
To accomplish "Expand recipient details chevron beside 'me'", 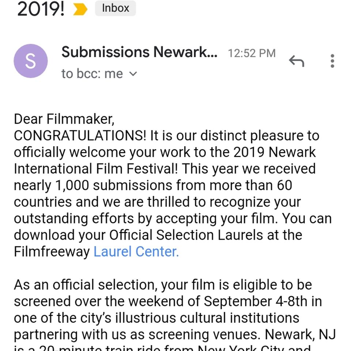I will (x=133, y=73).
